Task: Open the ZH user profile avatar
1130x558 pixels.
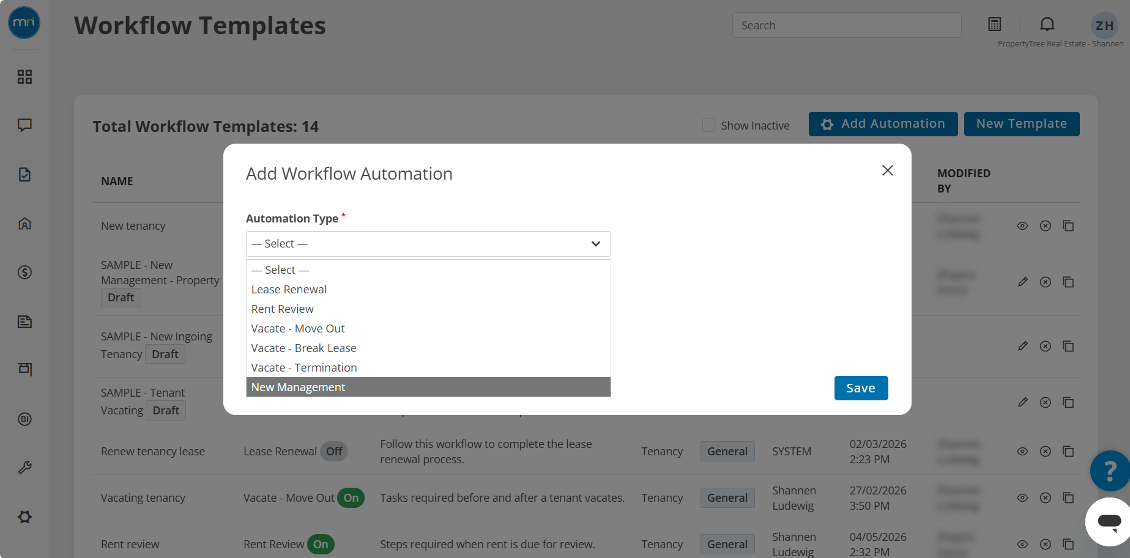Action: [x=1104, y=26]
